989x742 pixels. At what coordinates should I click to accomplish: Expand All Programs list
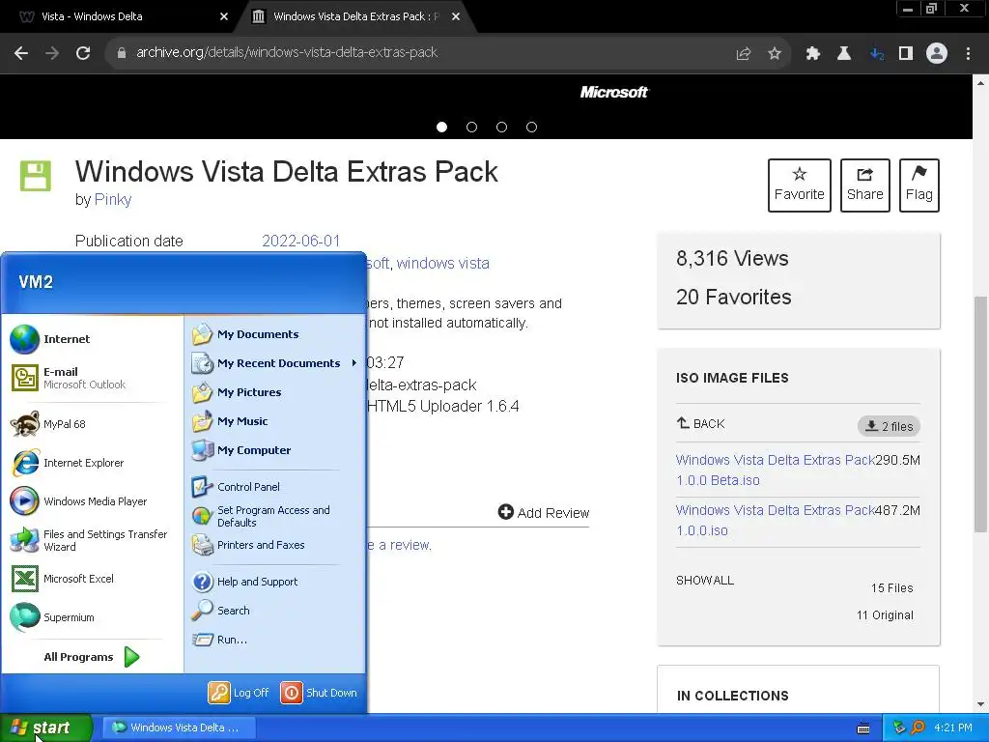(92, 657)
